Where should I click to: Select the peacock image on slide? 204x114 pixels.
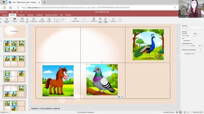pyautogui.click(x=148, y=45)
